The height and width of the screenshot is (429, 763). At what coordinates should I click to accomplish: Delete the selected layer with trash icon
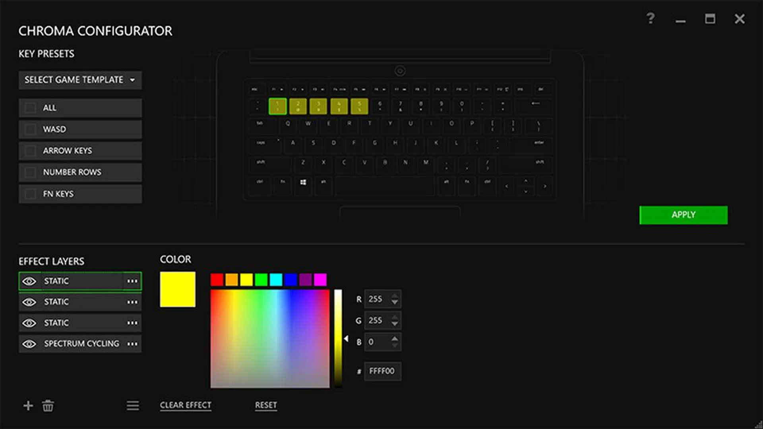click(x=48, y=406)
